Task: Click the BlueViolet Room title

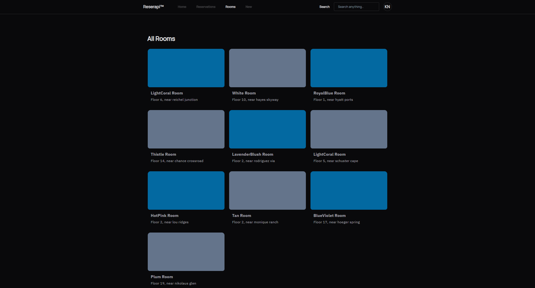Action: 330,215
